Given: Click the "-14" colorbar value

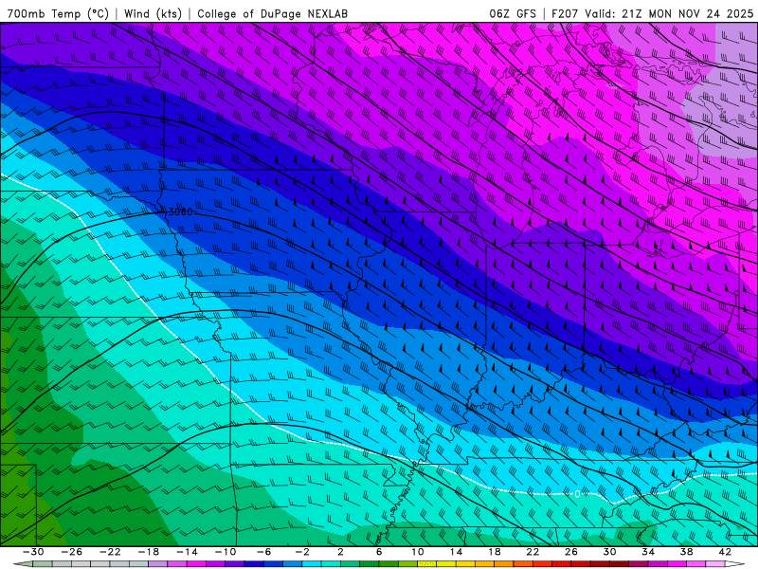Looking at the screenshot, I should 187,552.
